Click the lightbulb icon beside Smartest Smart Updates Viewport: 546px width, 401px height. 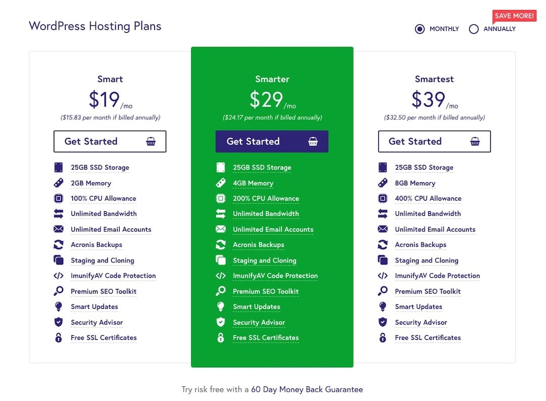click(383, 306)
